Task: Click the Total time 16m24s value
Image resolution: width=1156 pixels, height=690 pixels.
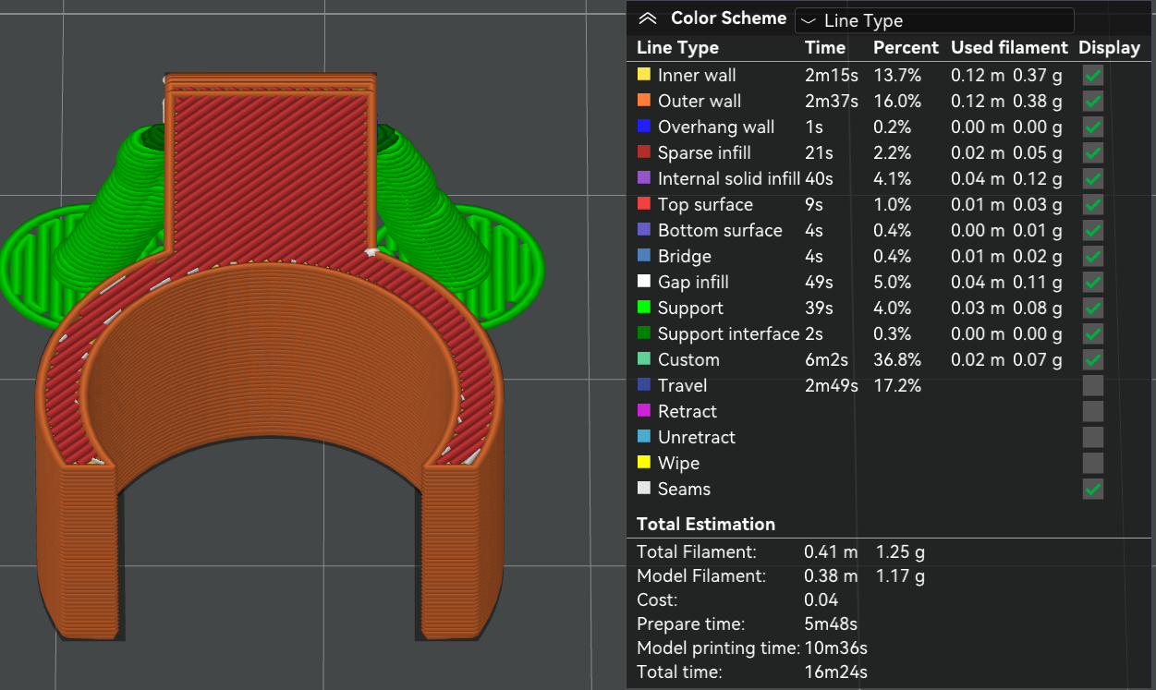Action: click(836, 672)
